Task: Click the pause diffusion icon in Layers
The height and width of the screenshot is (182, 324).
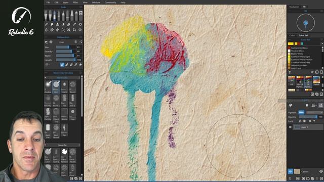Action: pos(307,105)
